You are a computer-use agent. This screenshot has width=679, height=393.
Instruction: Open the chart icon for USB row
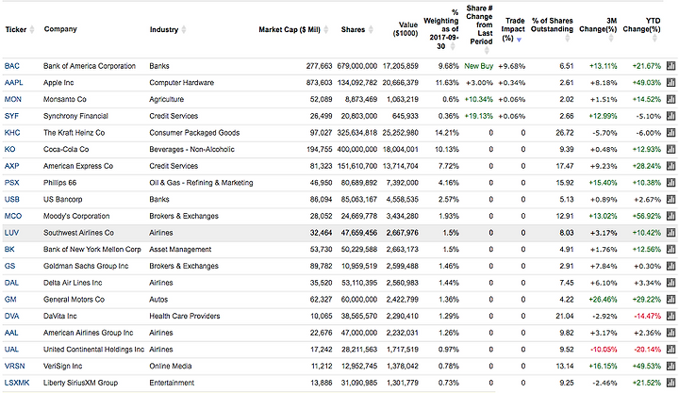[671, 199]
